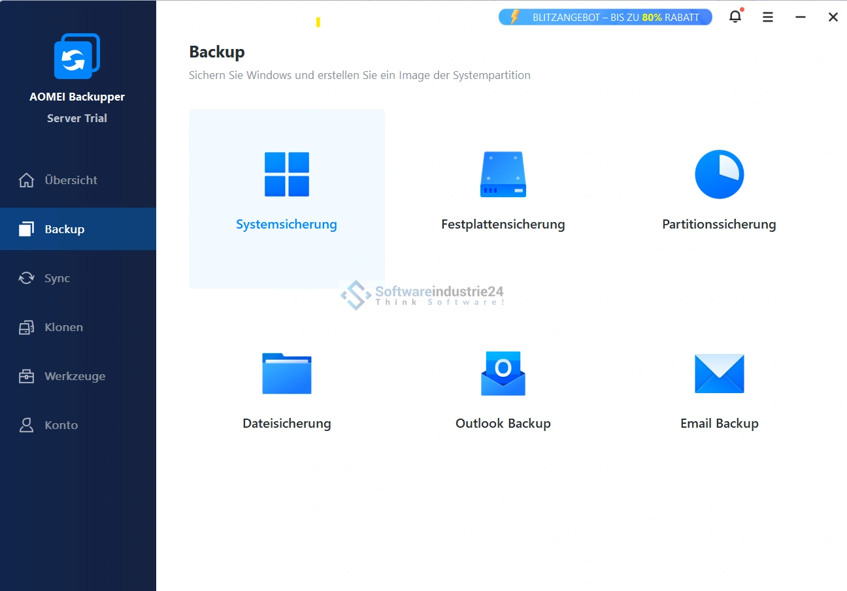Viewport: 847px width, 591px height.
Task: Go to the Übersicht sidebar tab
Action: pos(71,180)
